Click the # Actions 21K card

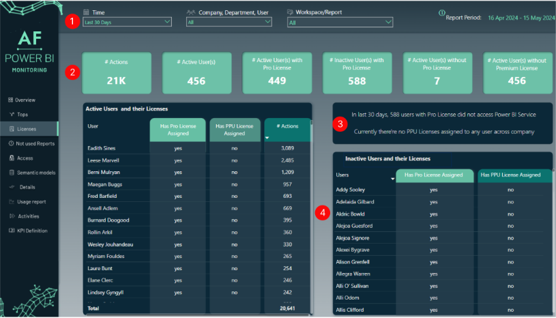[117, 73]
